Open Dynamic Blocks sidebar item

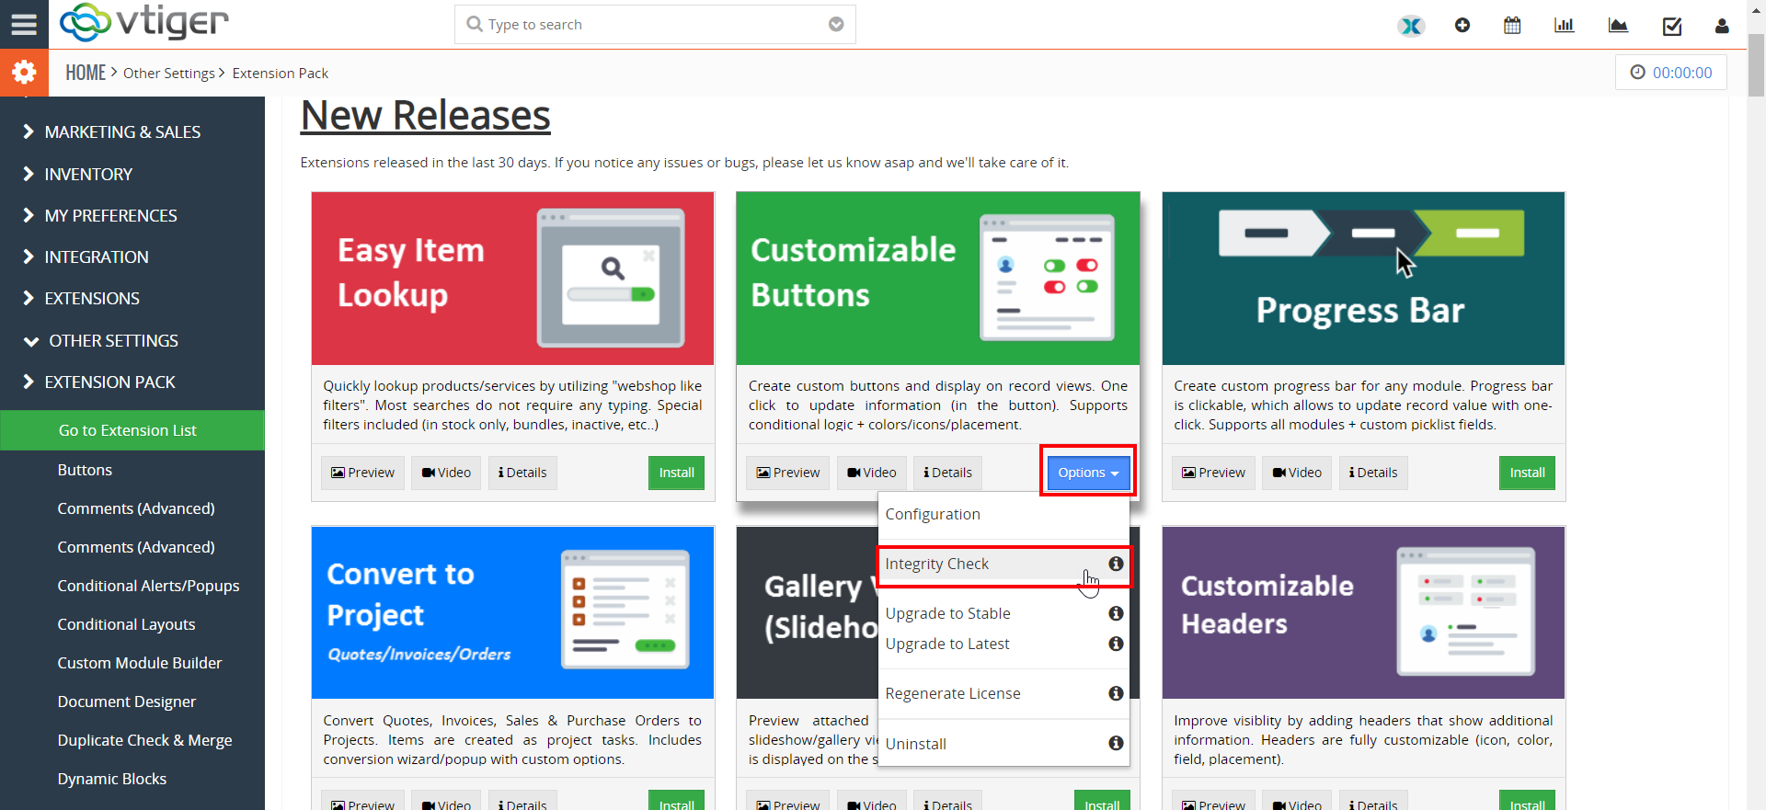[112, 779]
